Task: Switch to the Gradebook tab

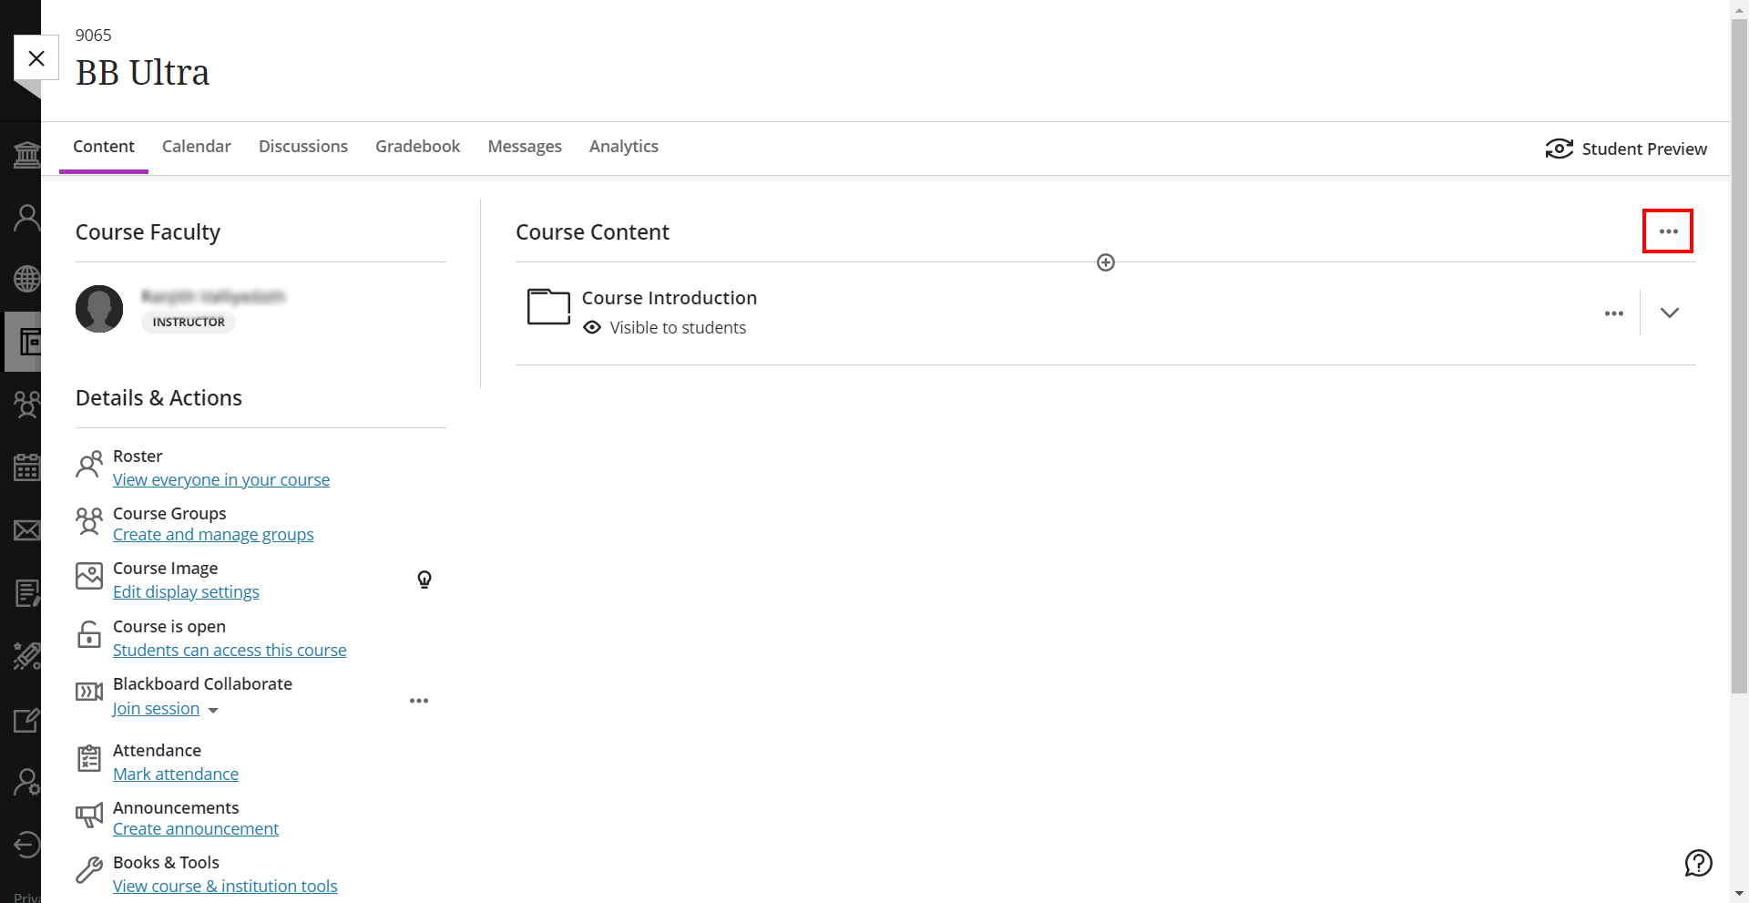Action: [417, 147]
